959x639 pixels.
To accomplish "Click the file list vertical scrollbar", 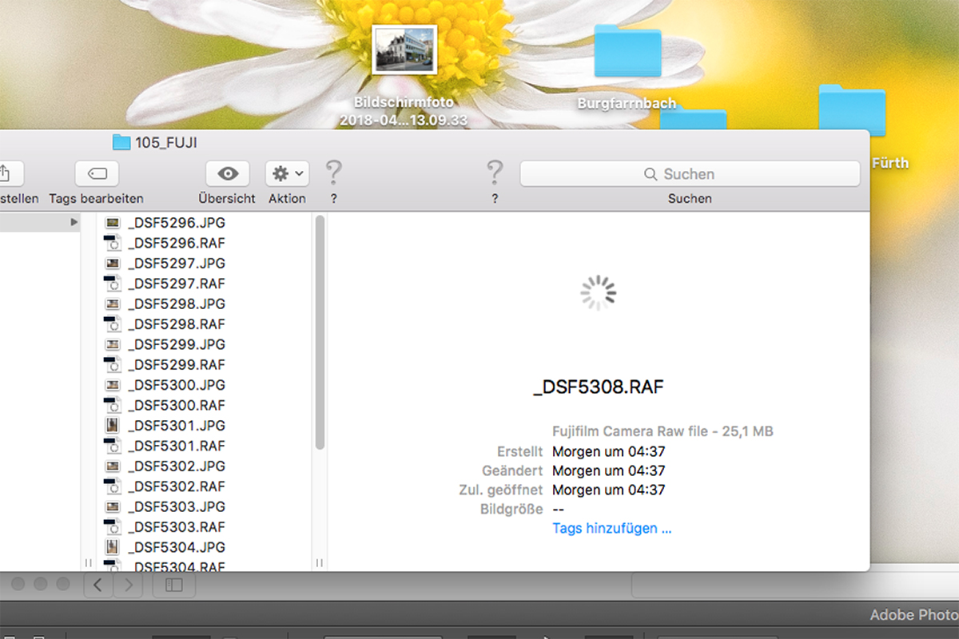I will click(x=320, y=331).
